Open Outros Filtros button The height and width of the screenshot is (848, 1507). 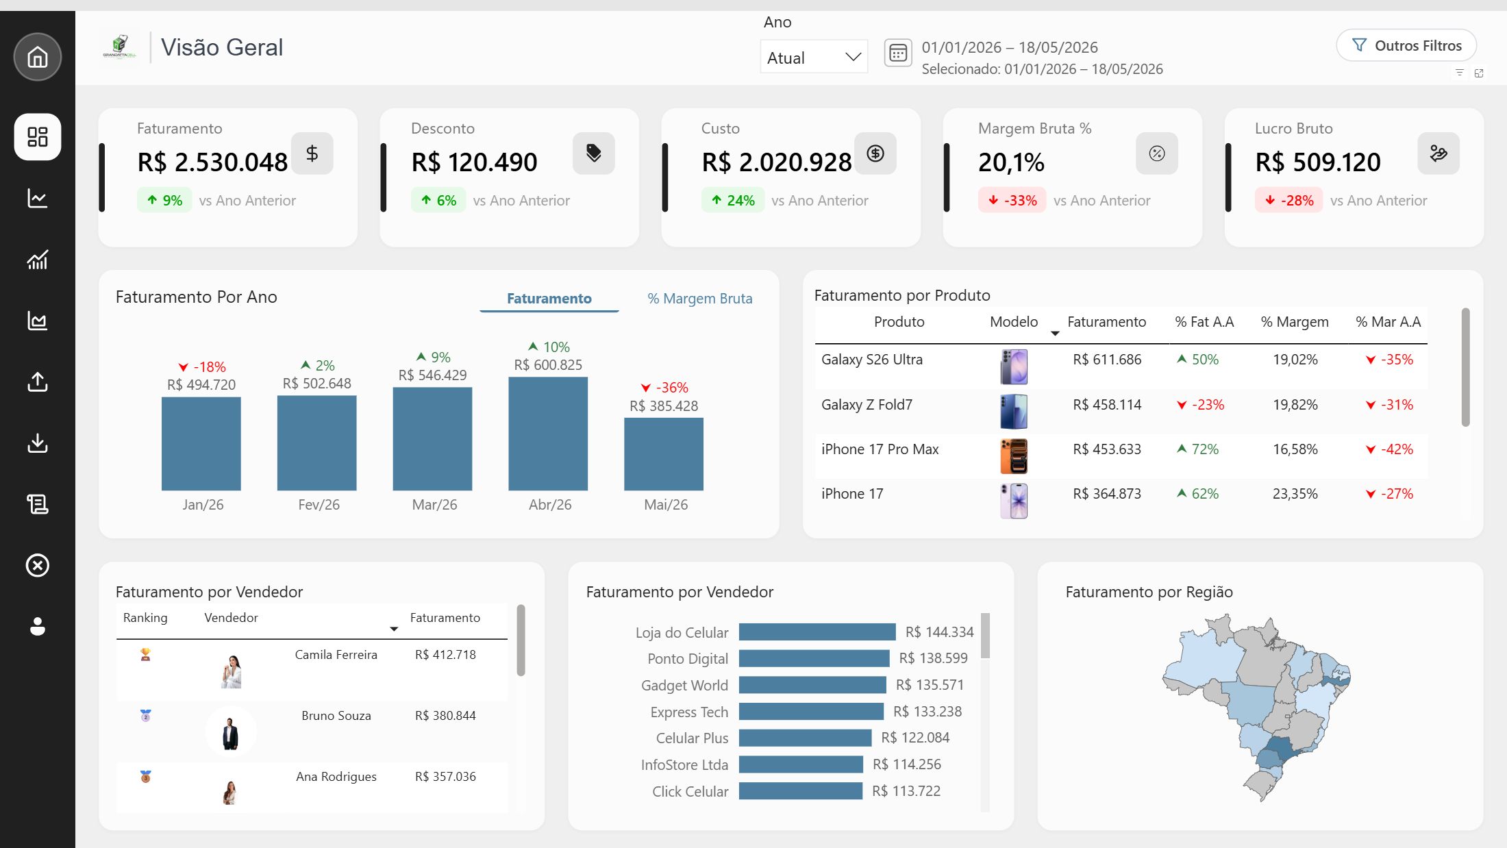tap(1406, 46)
